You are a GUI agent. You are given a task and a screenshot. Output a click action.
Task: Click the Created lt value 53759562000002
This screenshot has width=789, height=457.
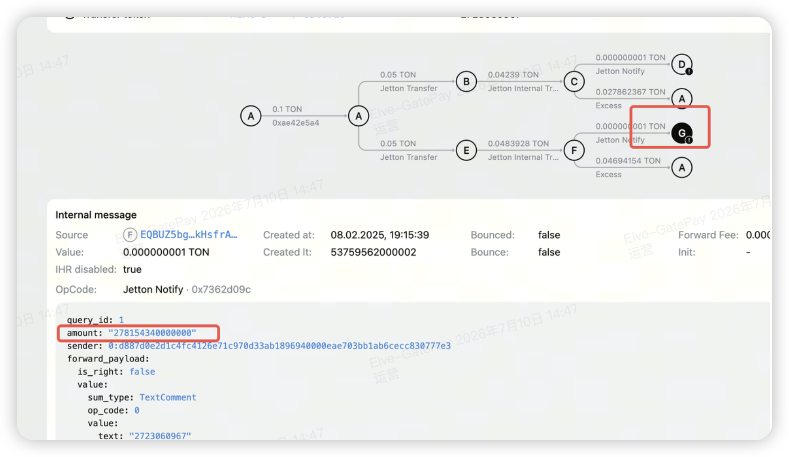pos(373,252)
